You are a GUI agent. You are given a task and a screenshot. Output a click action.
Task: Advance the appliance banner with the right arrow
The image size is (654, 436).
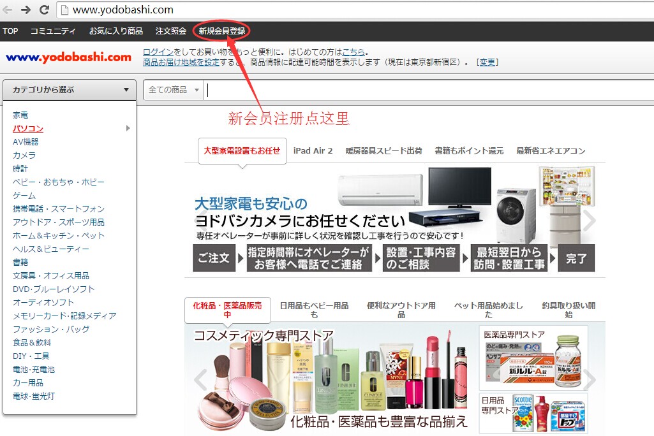(x=589, y=220)
